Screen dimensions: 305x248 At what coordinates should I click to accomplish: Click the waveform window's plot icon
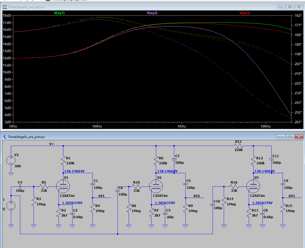[x=5, y=6]
